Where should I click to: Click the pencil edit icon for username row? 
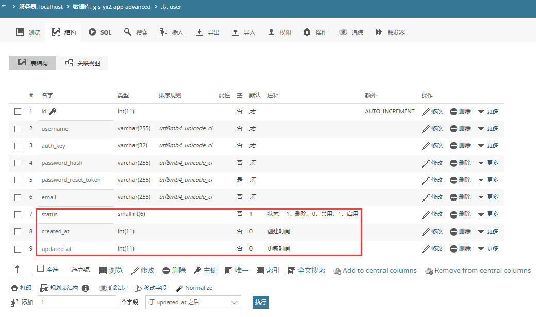pyautogui.click(x=426, y=129)
